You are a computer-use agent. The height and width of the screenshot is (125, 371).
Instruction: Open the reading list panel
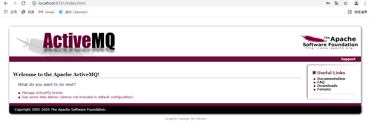pyautogui.click(x=358, y=12)
